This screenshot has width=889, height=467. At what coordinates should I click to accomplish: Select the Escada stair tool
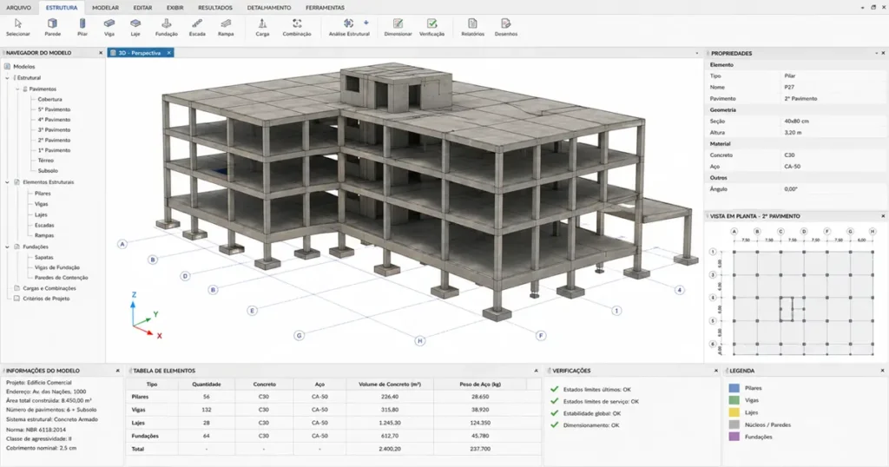[x=197, y=27]
